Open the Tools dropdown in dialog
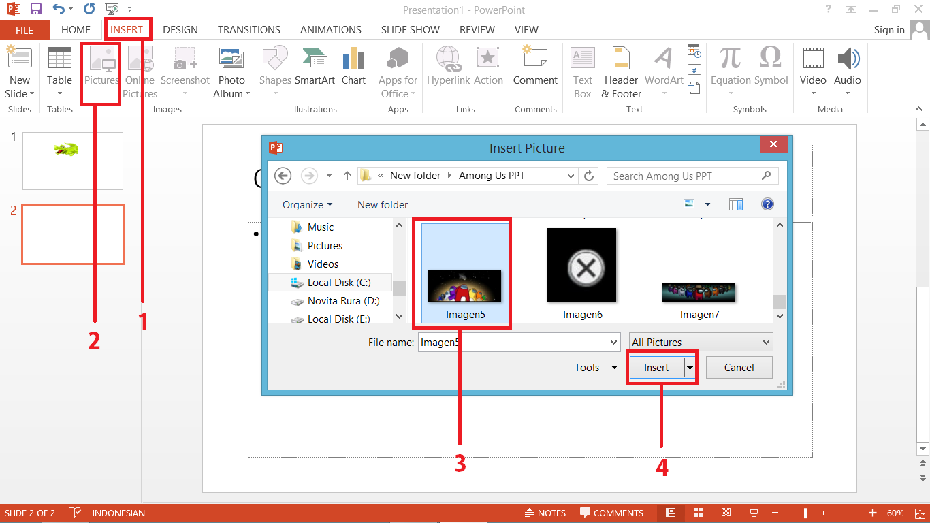This screenshot has width=930, height=523. 596,367
